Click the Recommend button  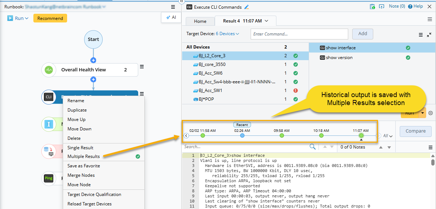pyautogui.click(x=50, y=18)
